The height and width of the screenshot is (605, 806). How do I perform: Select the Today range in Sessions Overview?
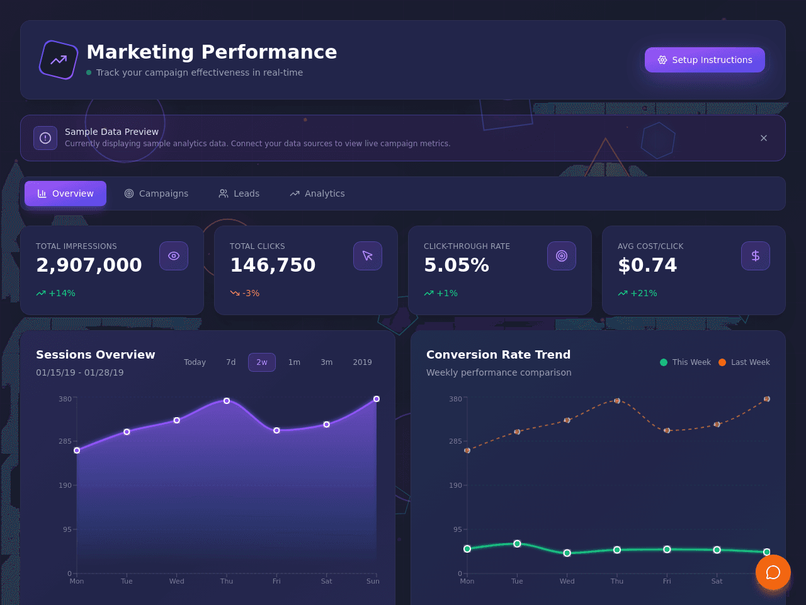tap(195, 362)
